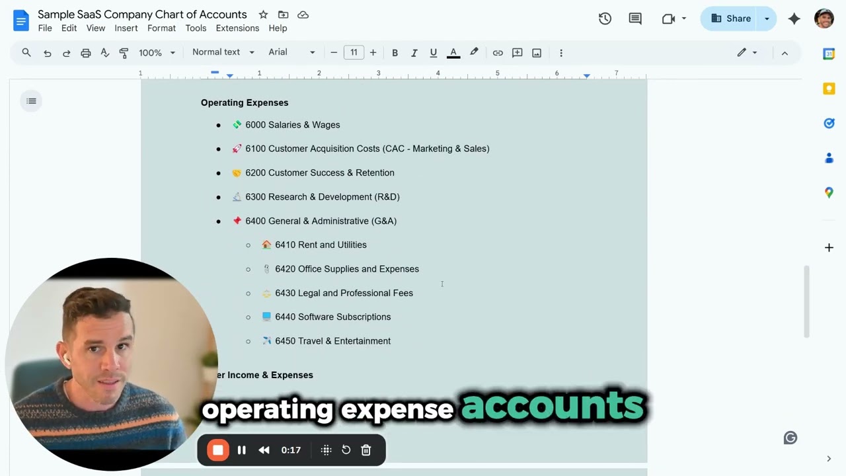The image size is (846, 476).
Task: Open the Google account avatar
Action: [824, 19]
